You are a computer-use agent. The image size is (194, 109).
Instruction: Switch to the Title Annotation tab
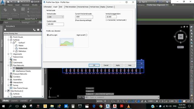(x=71, y=7)
